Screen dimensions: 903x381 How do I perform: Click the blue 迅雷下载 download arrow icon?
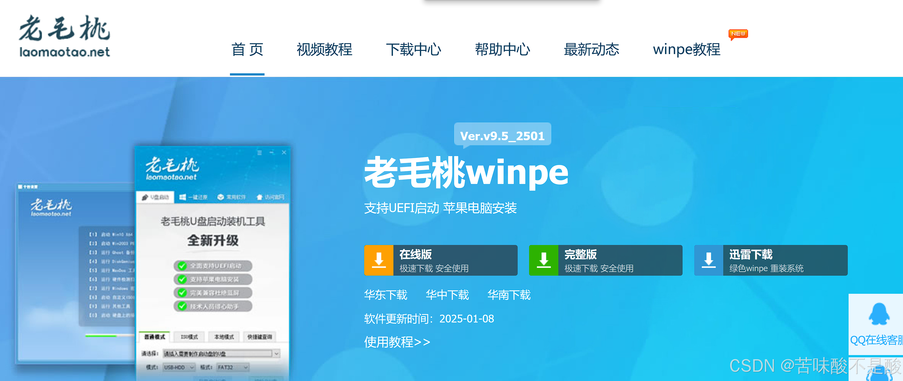pos(709,260)
